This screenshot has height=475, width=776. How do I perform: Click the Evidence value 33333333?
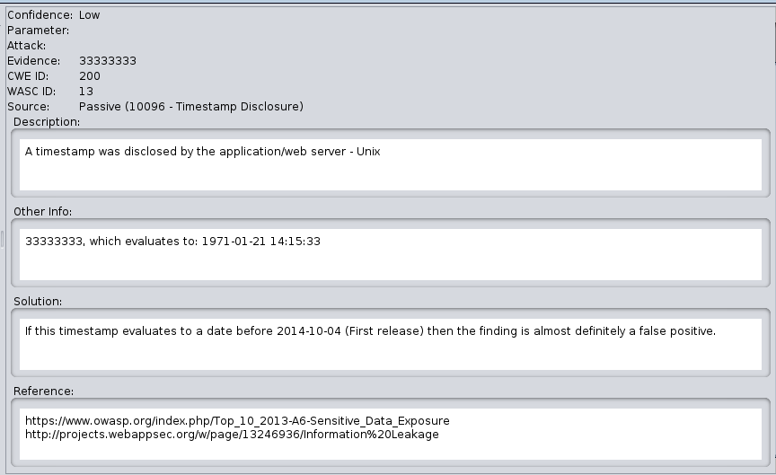108,61
